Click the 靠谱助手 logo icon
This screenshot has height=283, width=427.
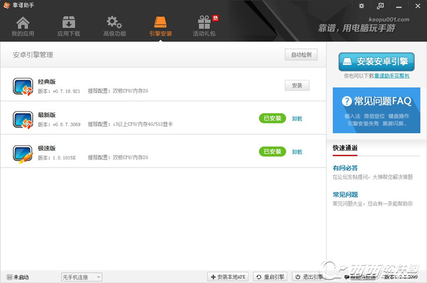(x=7, y=5)
